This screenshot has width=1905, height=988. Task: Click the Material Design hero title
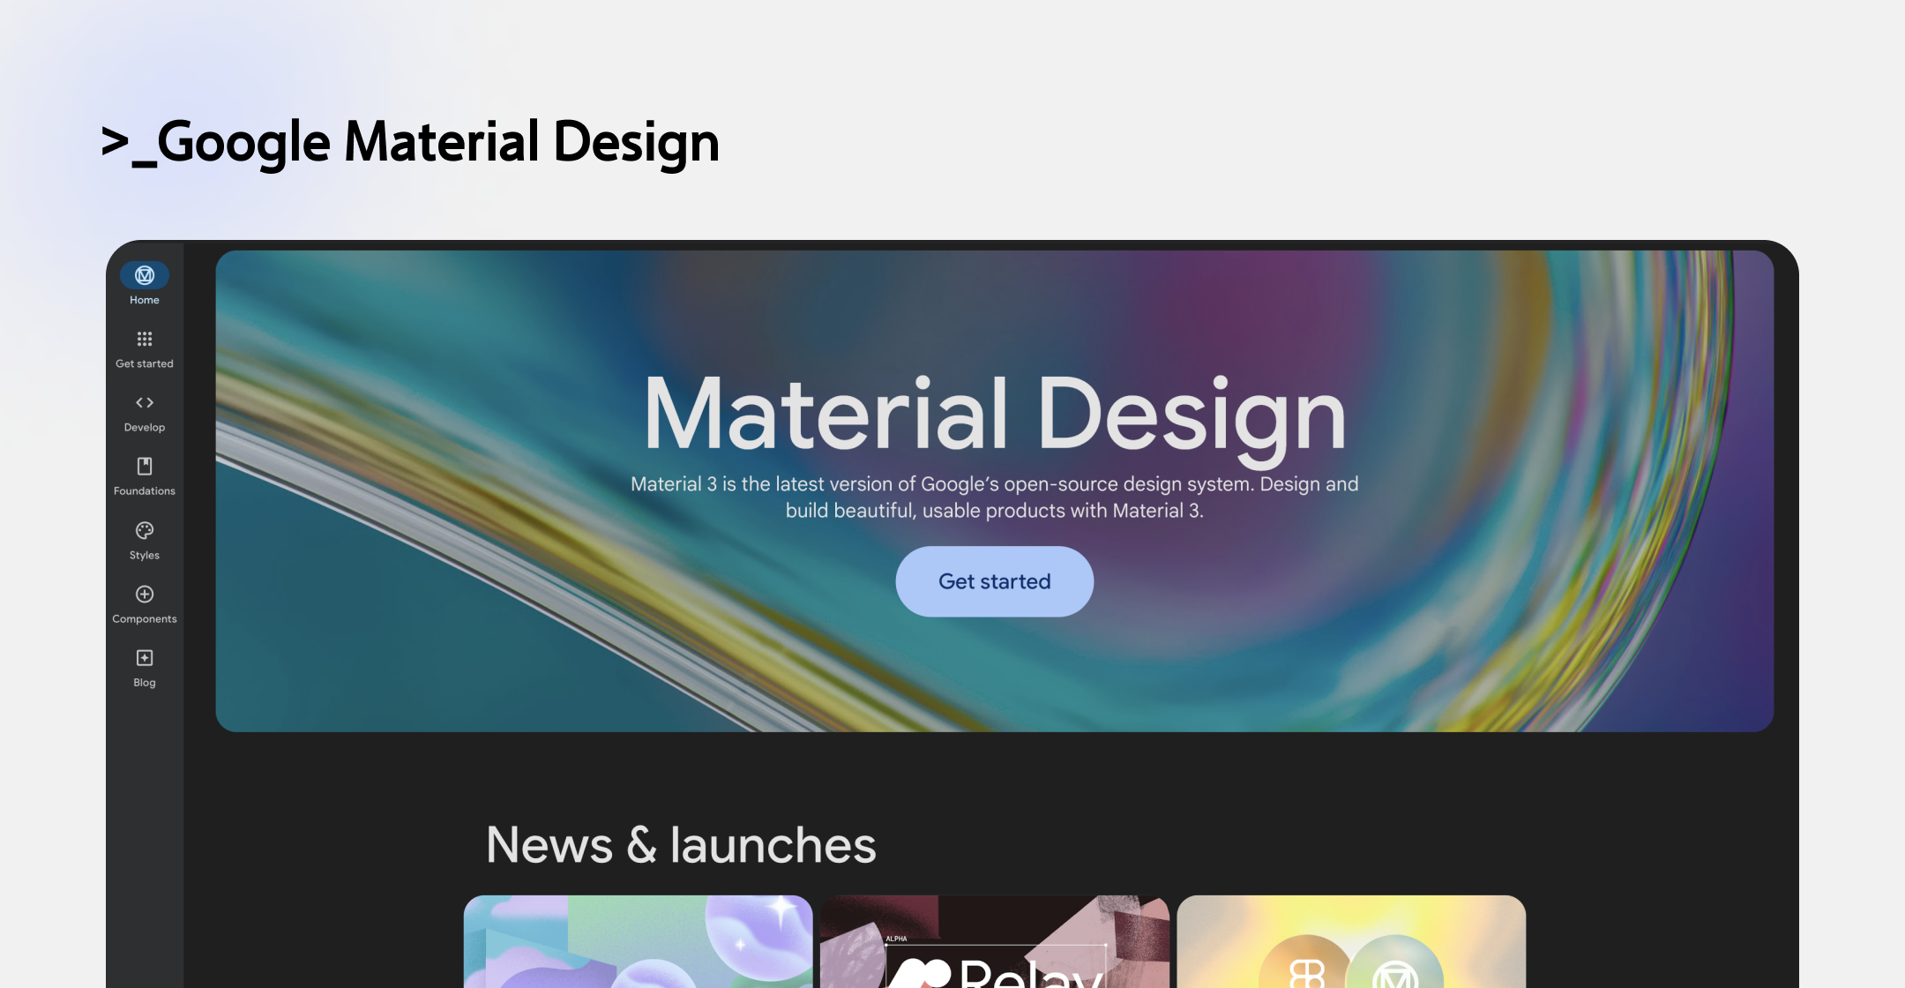(x=994, y=413)
